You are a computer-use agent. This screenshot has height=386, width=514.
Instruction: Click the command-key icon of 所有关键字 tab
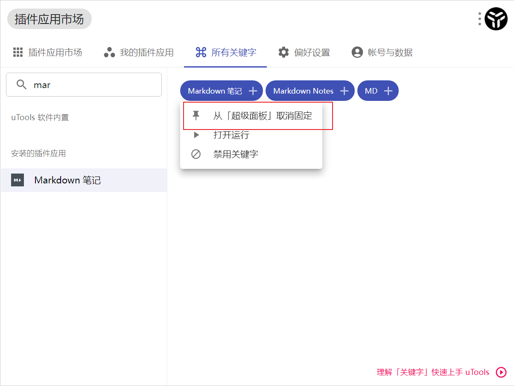[201, 53]
